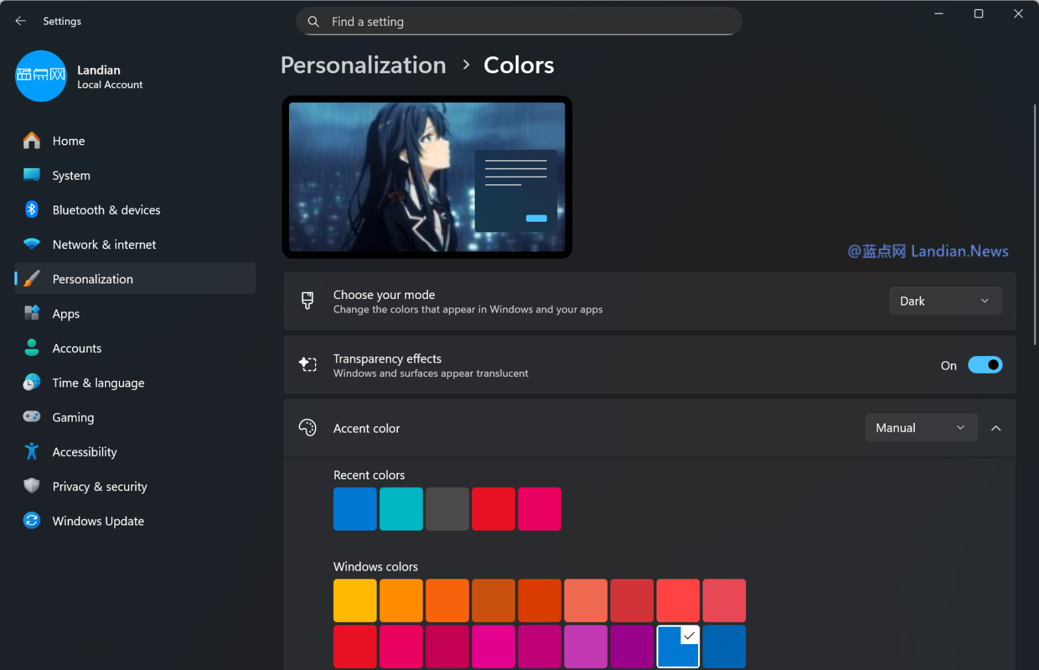Open the Manual accent color dropdown
The image size is (1039, 670).
coord(921,427)
